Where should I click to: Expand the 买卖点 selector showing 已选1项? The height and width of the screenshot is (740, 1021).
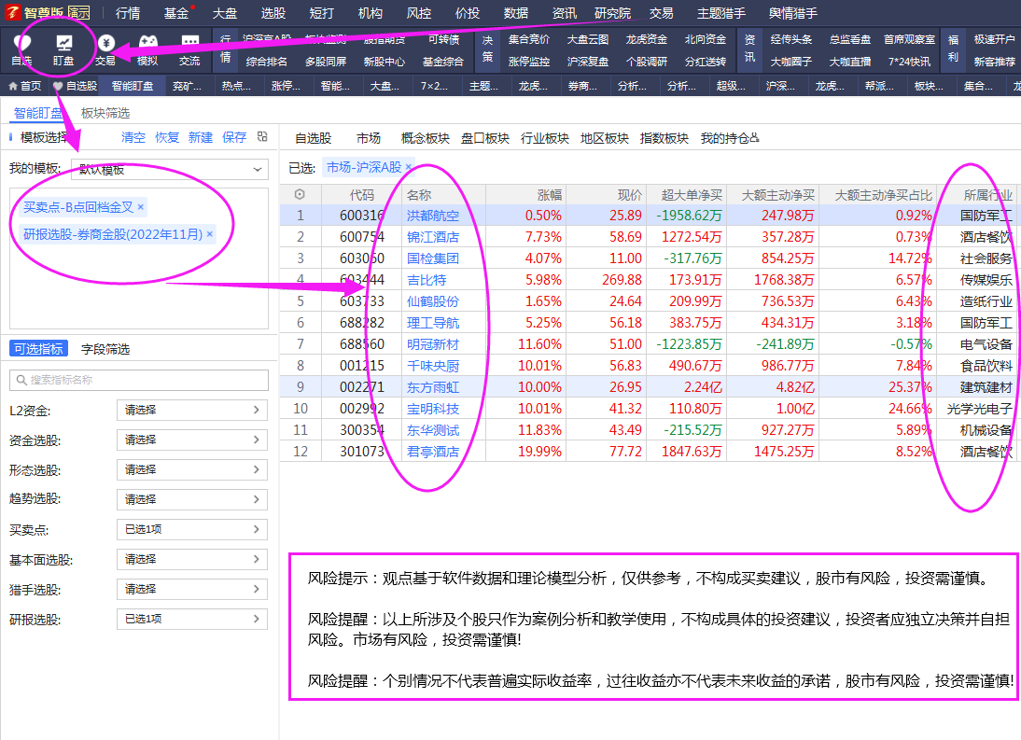(192, 530)
